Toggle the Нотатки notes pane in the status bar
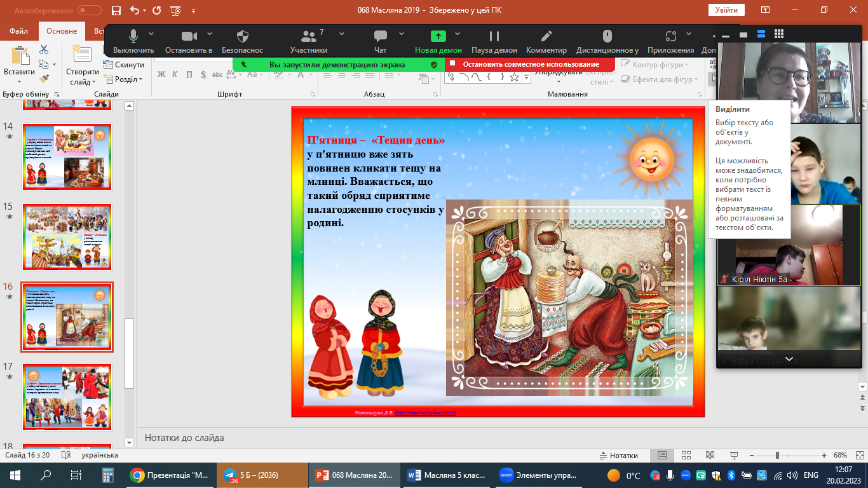 [619, 456]
